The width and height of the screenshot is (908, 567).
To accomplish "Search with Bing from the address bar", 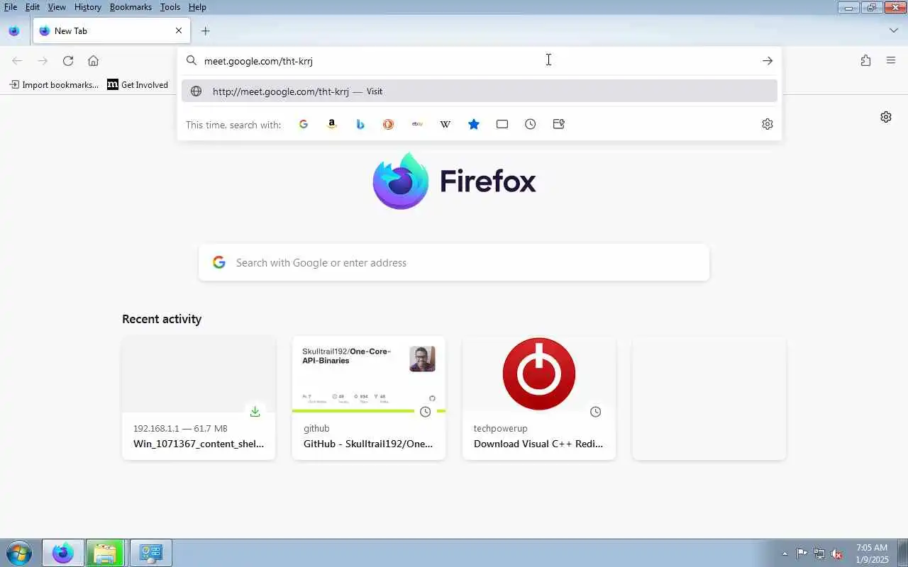I will [x=360, y=124].
